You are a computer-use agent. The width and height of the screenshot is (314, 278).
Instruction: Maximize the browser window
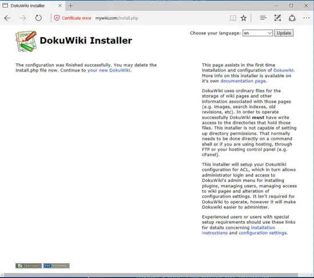[291, 6]
